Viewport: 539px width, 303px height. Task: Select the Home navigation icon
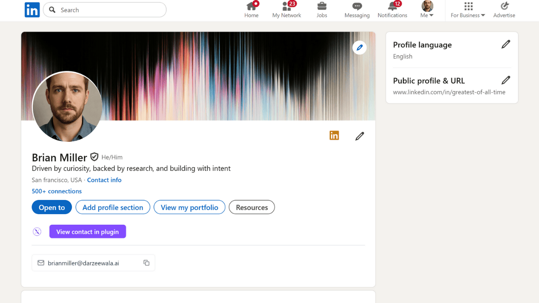(251, 10)
